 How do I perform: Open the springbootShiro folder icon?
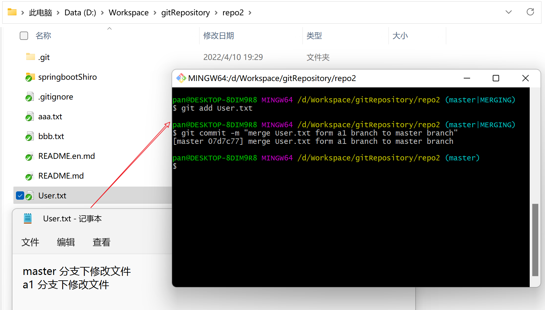(30, 77)
